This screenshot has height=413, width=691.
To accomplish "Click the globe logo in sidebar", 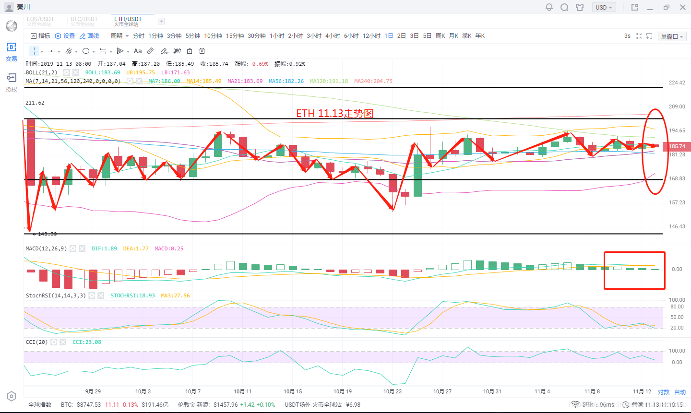I will [12, 25].
